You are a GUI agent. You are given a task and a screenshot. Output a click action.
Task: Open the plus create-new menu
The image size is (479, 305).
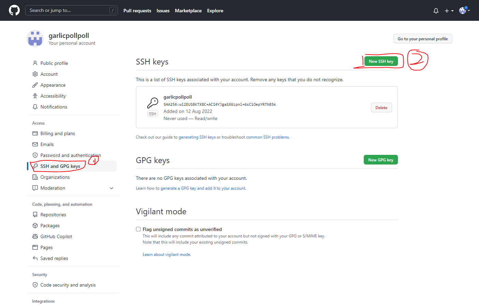pyautogui.click(x=449, y=11)
